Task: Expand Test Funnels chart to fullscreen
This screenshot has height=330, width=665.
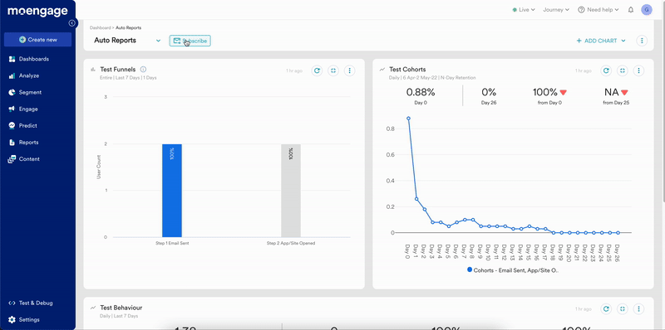Action: (x=333, y=70)
